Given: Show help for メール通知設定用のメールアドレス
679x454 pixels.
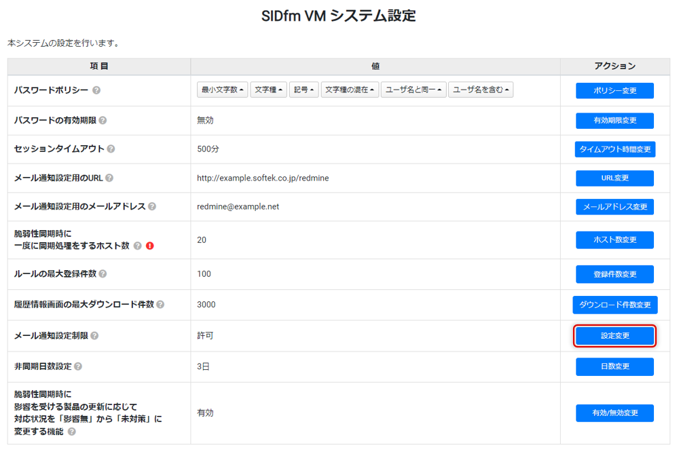Looking at the screenshot, I should coord(152,206).
